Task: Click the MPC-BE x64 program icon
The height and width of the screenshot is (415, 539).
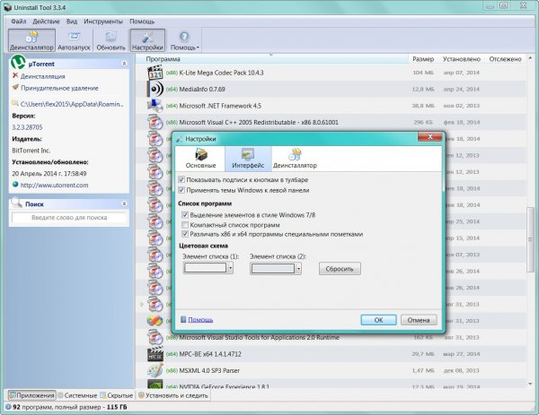Action: (155, 354)
